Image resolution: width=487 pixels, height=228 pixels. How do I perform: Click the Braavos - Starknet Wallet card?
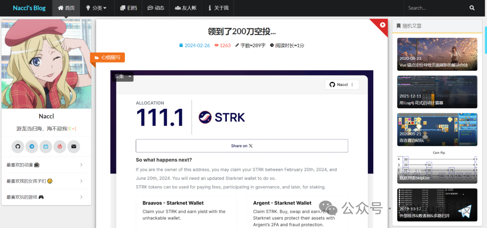point(186,212)
